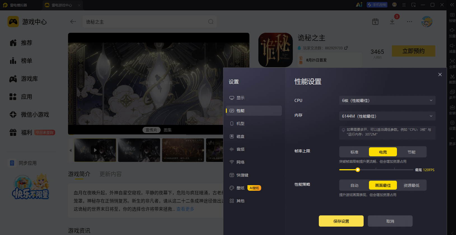Click the FPS slider handle
This screenshot has width=456, height=235.
point(358,170)
